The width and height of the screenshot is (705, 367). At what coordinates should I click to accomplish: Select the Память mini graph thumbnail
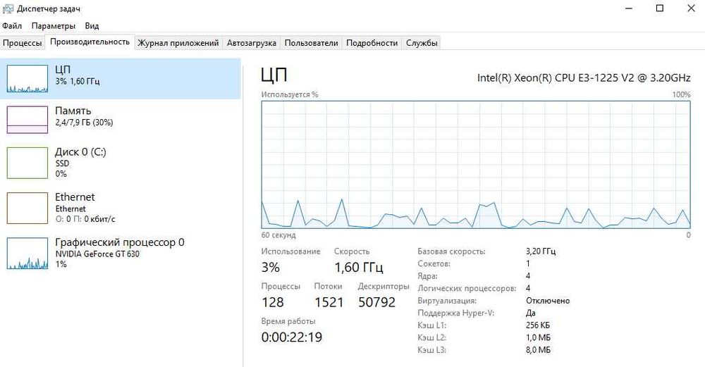27,120
